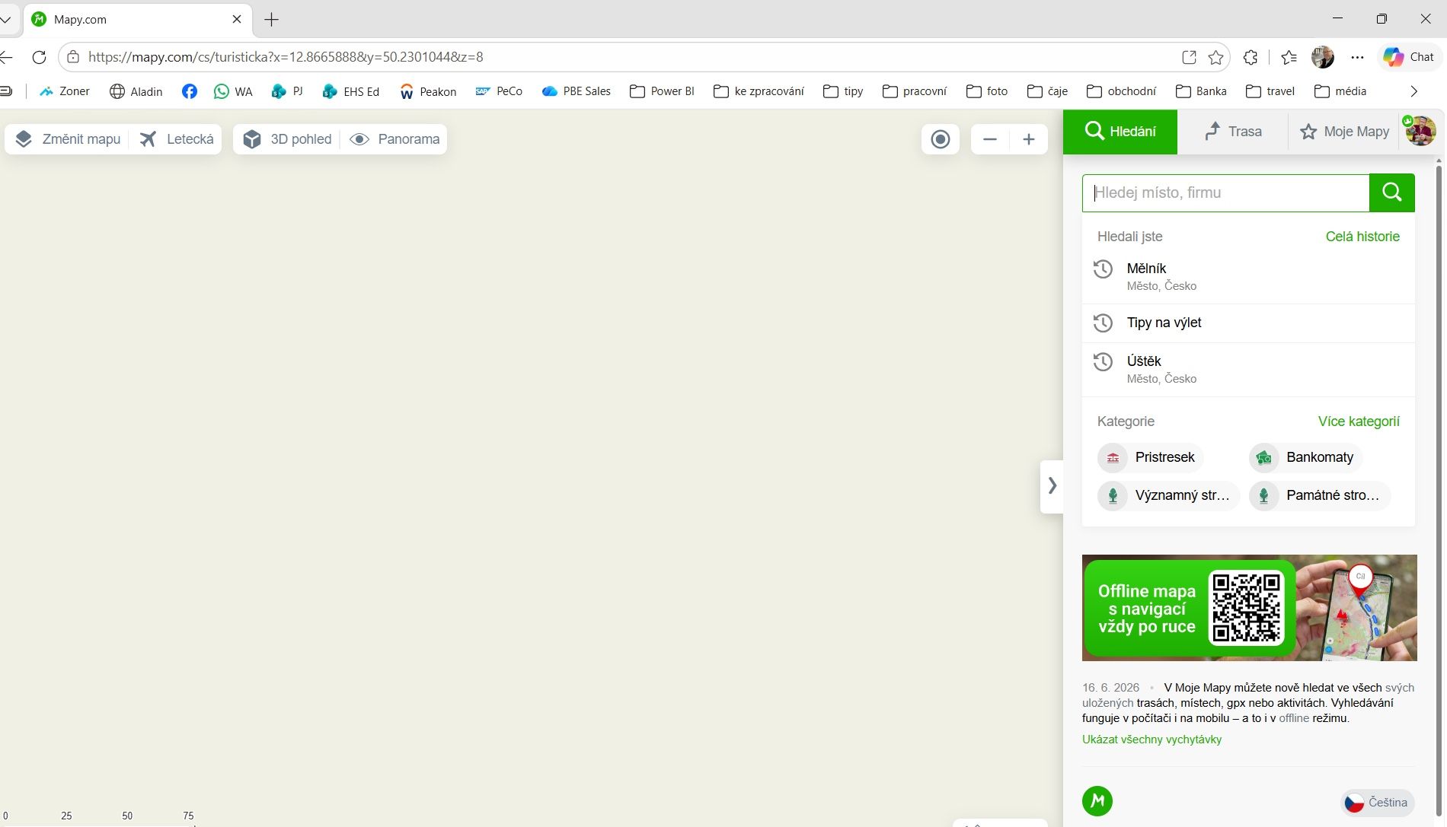
Task: Open the Facebook bookmark icon
Action: click(190, 91)
